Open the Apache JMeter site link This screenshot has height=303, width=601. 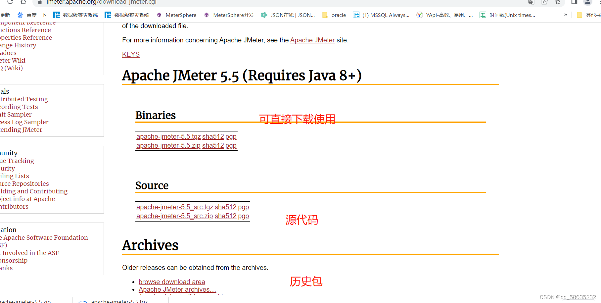(x=312, y=40)
